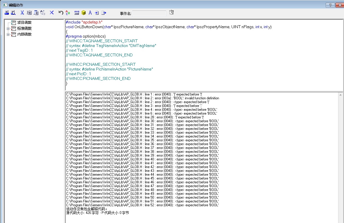
Task: Select 项目函数 in the function tree
Action: point(24,22)
